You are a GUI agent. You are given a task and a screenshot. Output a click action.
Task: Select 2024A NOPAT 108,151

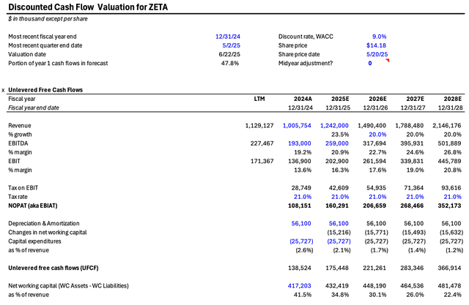point(300,206)
